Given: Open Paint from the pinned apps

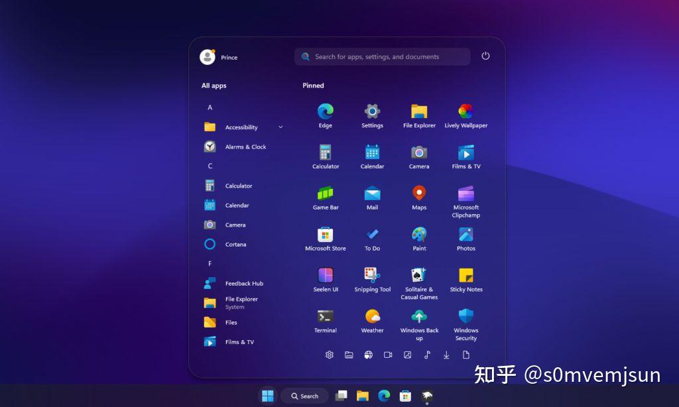Looking at the screenshot, I should (418, 235).
